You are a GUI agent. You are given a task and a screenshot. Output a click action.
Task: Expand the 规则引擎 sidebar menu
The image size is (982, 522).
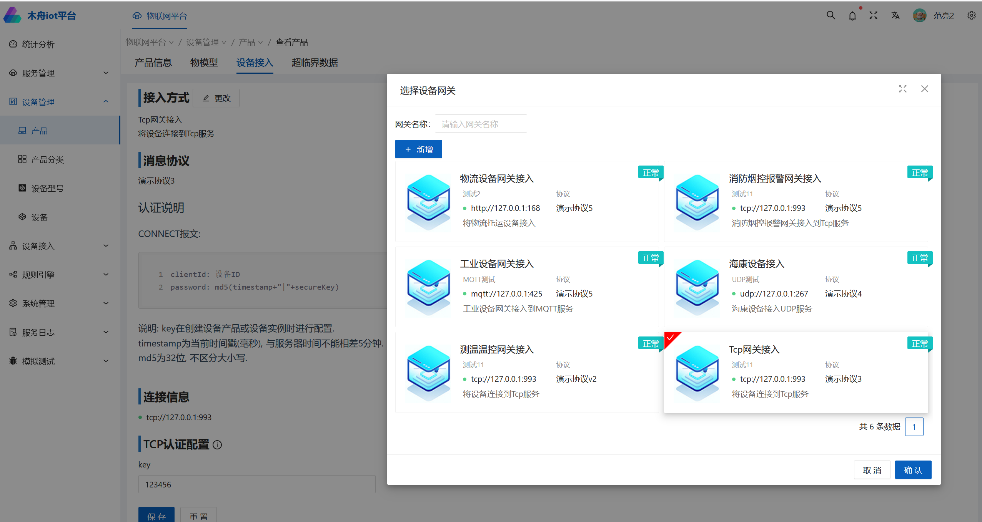point(60,275)
